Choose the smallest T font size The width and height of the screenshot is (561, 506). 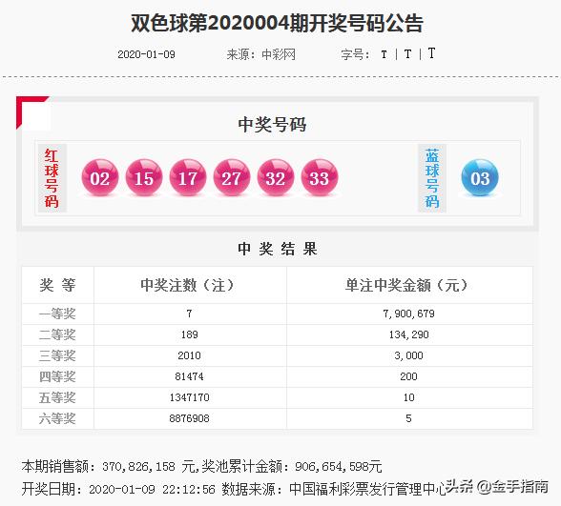tap(384, 54)
